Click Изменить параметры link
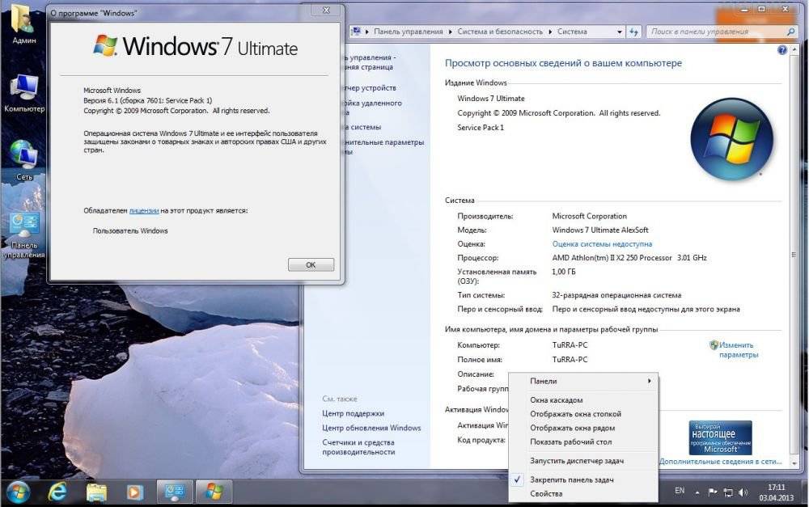Screen dimensions: 809x507 (739, 349)
